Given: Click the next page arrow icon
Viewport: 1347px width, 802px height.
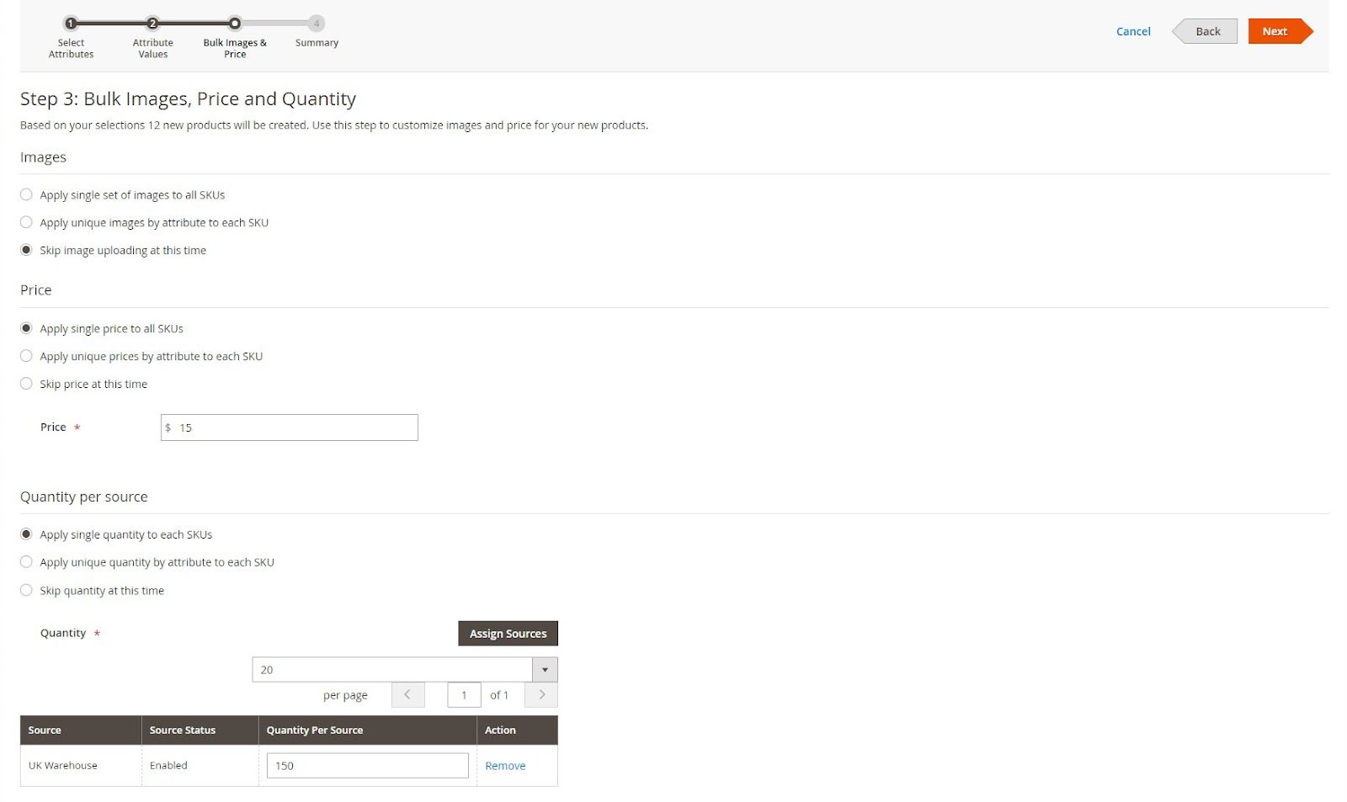Looking at the screenshot, I should [x=540, y=694].
